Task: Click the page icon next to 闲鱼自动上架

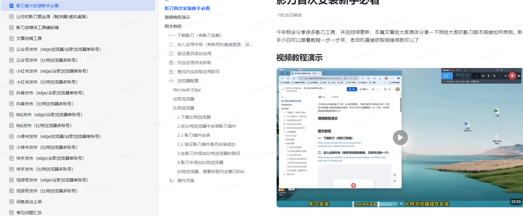Action: pyautogui.click(x=12, y=202)
